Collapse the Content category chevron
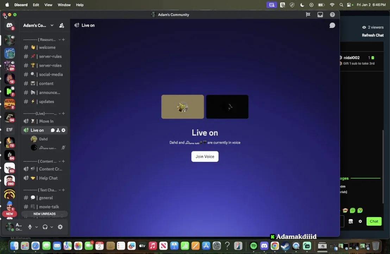This screenshot has width=390, height=254. tap(59, 161)
